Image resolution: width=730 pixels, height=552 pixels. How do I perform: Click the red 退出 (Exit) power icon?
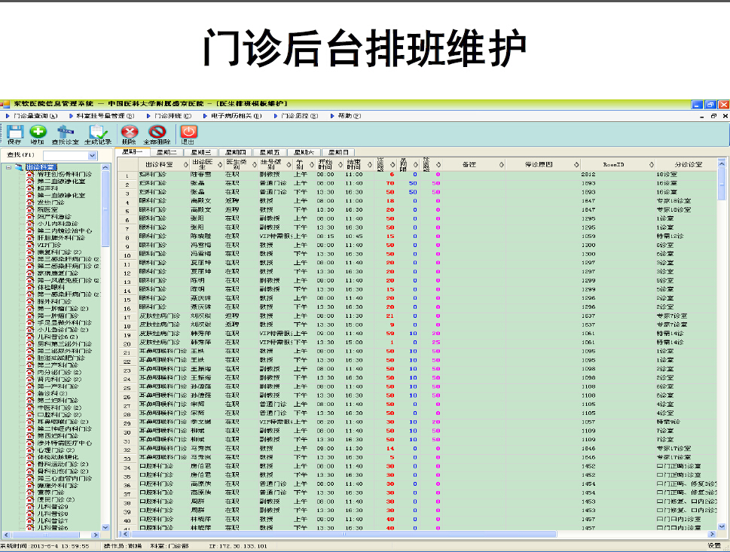(188, 133)
